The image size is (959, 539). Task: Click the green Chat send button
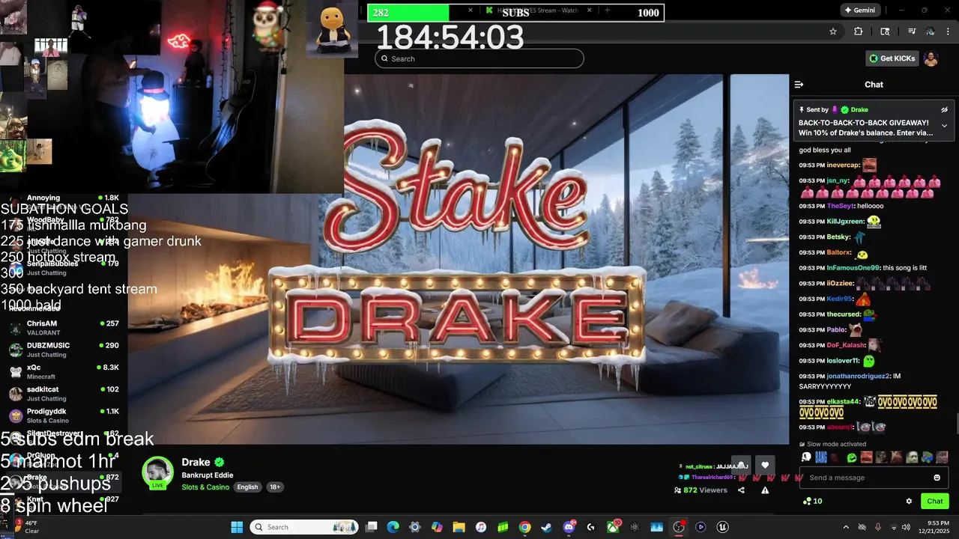tap(935, 502)
